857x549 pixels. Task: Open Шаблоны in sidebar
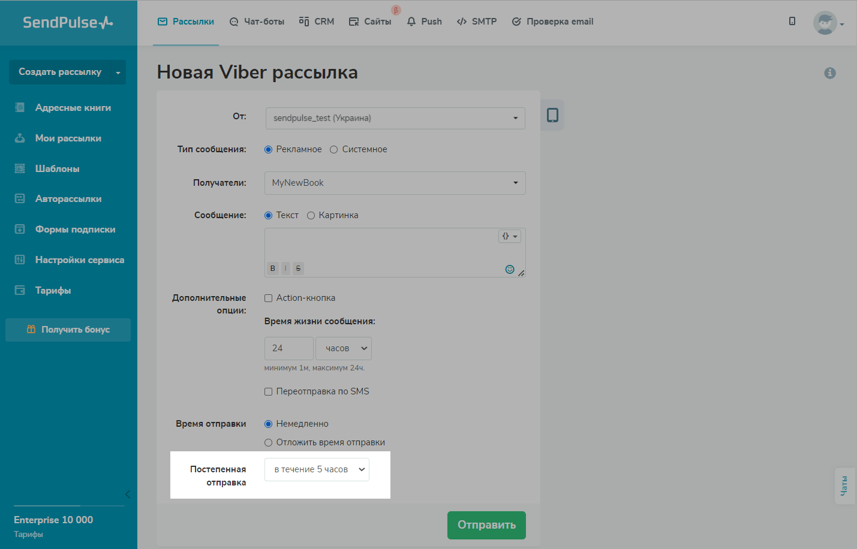47,169
